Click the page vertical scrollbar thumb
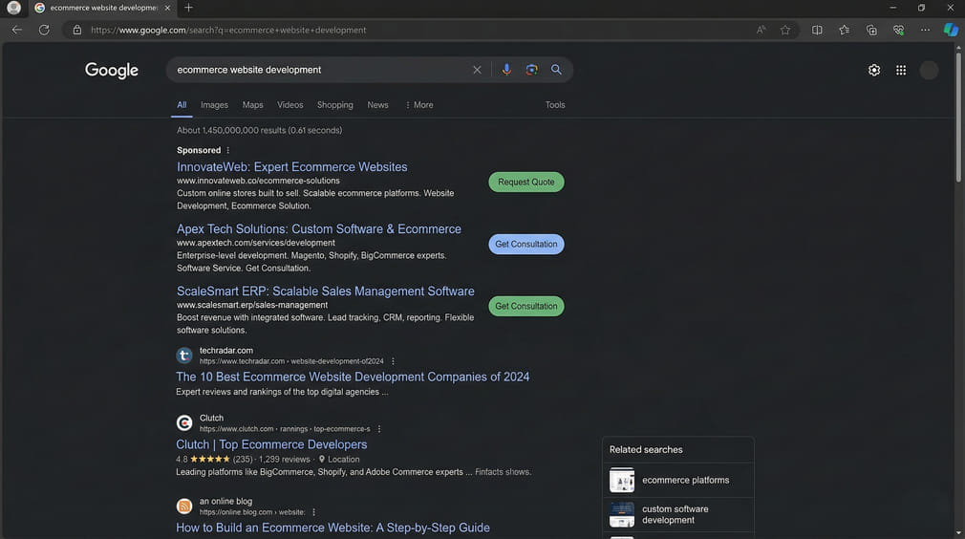 point(958,117)
